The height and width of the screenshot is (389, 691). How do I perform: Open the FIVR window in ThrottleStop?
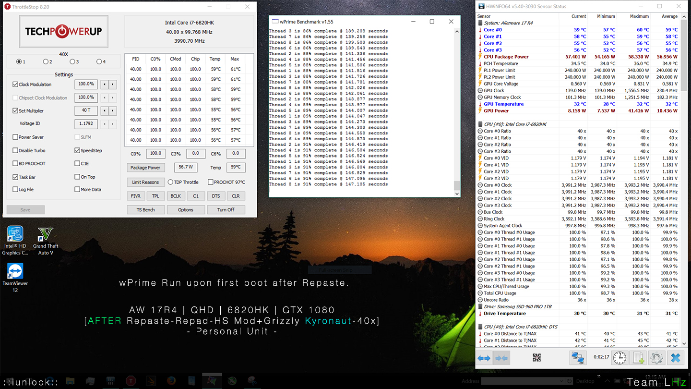(135, 196)
